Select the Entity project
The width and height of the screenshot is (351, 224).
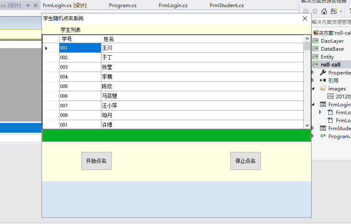coord(327,57)
